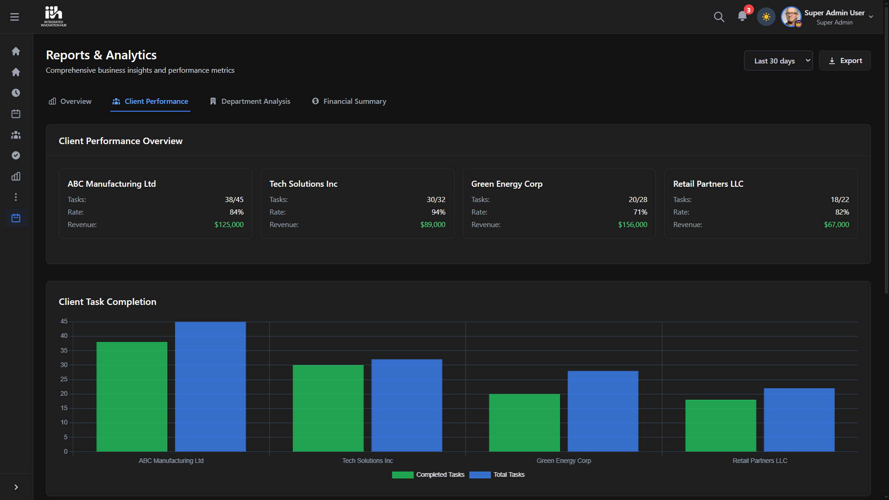Open the bar chart sidebar icon
889x500 pixels.
click(16, 177)
